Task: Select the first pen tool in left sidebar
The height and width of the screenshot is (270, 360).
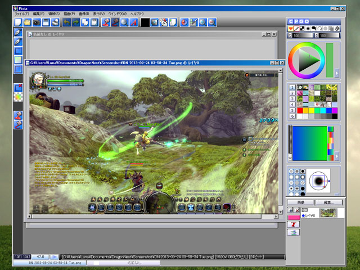Action: coord(18,33)
